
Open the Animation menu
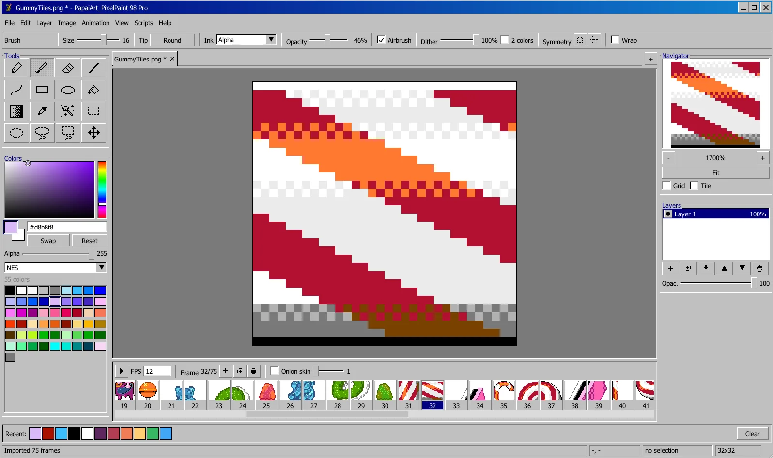point(95,23)
